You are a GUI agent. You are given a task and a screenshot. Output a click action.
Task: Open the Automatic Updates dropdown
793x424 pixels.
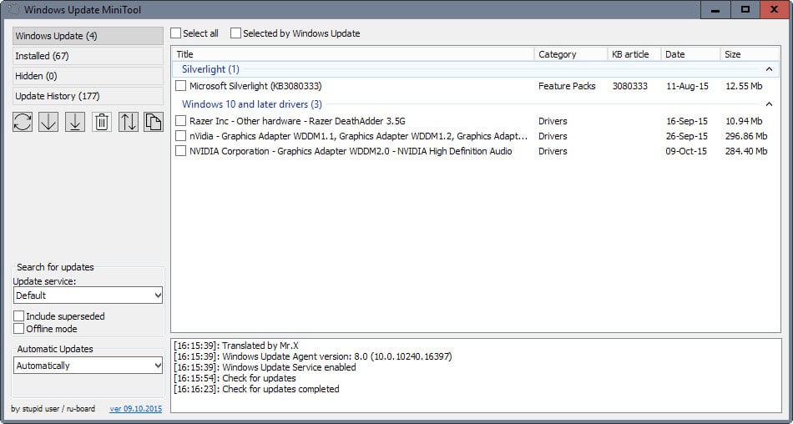(x=88, y=366)
